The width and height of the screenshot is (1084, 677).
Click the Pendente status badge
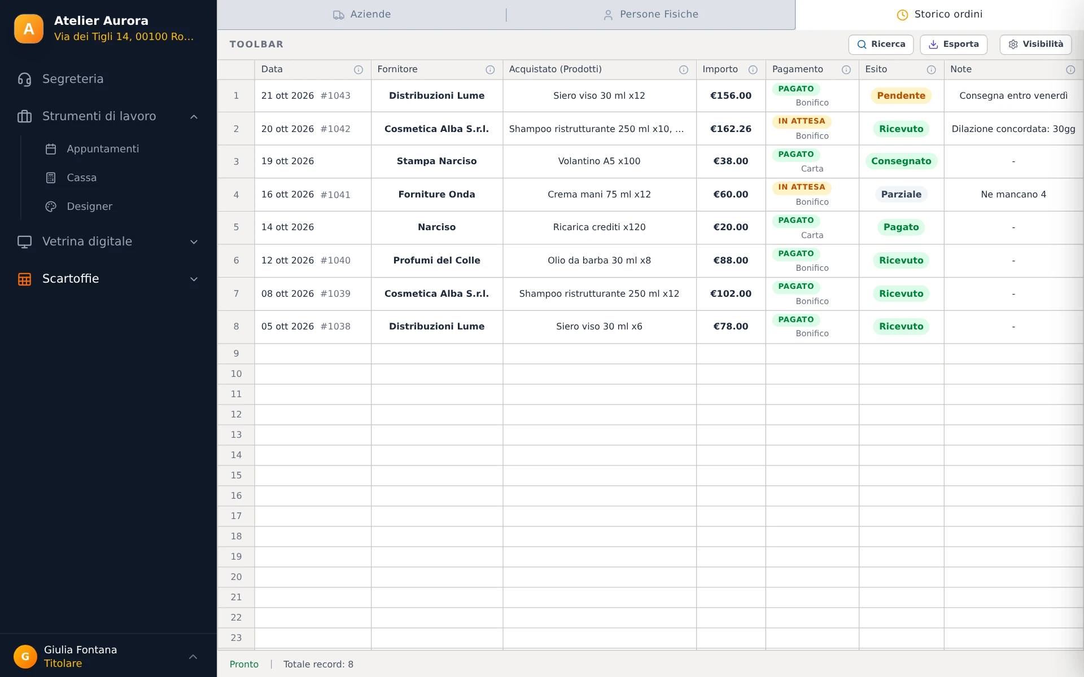click(x=901, y=96)
